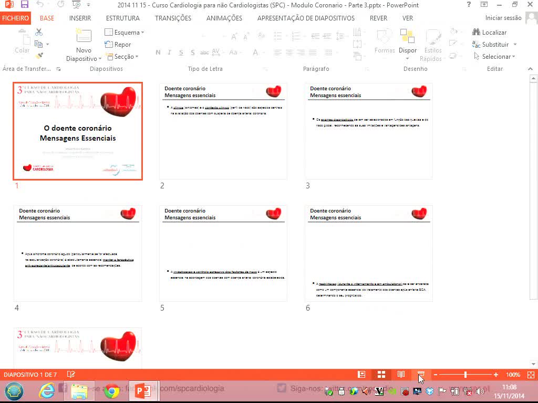Switch to the VER tab
This screenshot has height=403, width=538.
coord(408,18)
